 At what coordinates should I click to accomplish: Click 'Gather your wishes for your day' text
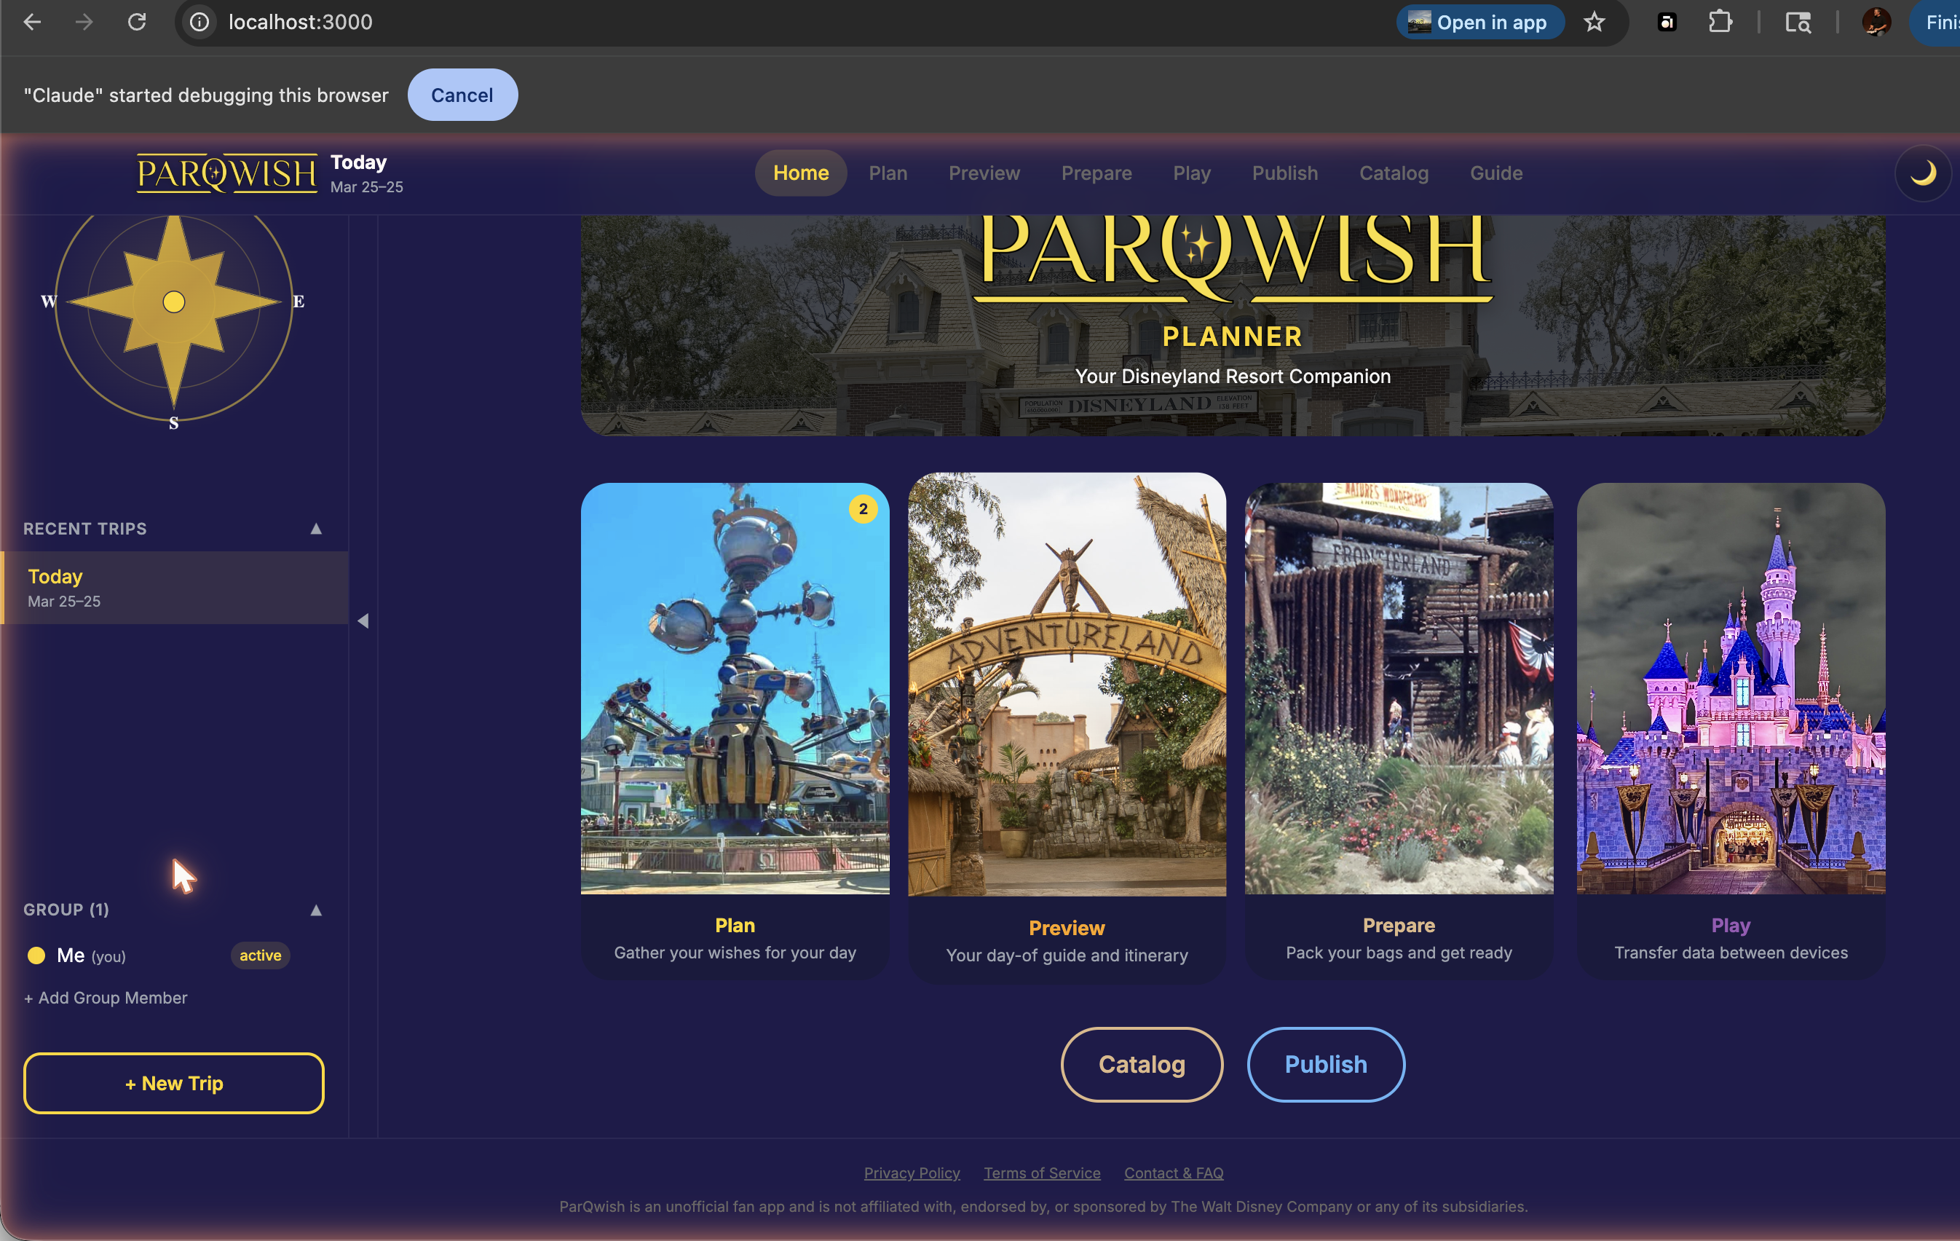735,953
